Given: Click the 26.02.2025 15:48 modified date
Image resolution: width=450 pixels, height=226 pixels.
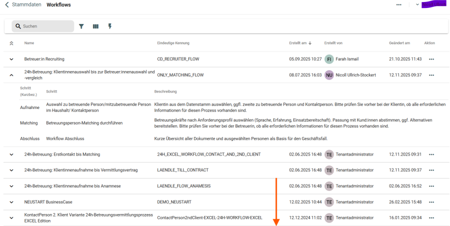Looking at the screenshot, I should [x=405, y=202].
